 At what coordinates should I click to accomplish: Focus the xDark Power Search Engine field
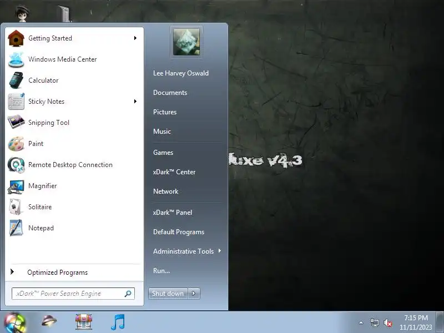tap(73, 294)
